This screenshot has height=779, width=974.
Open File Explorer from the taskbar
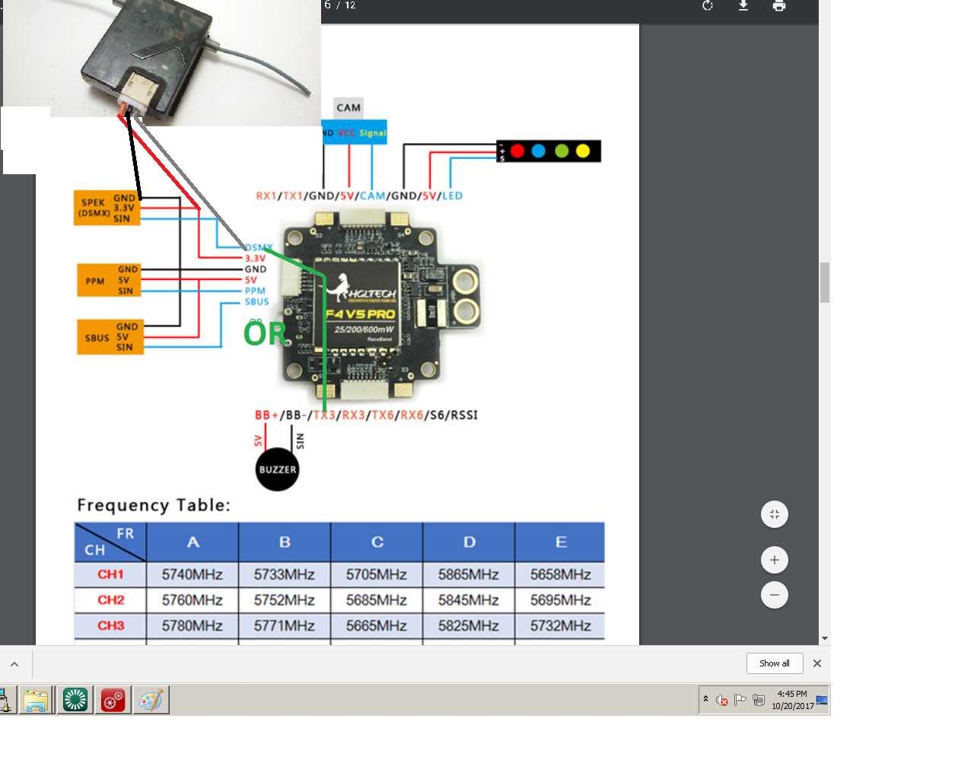pyautogui.click(x=36, y=700)
